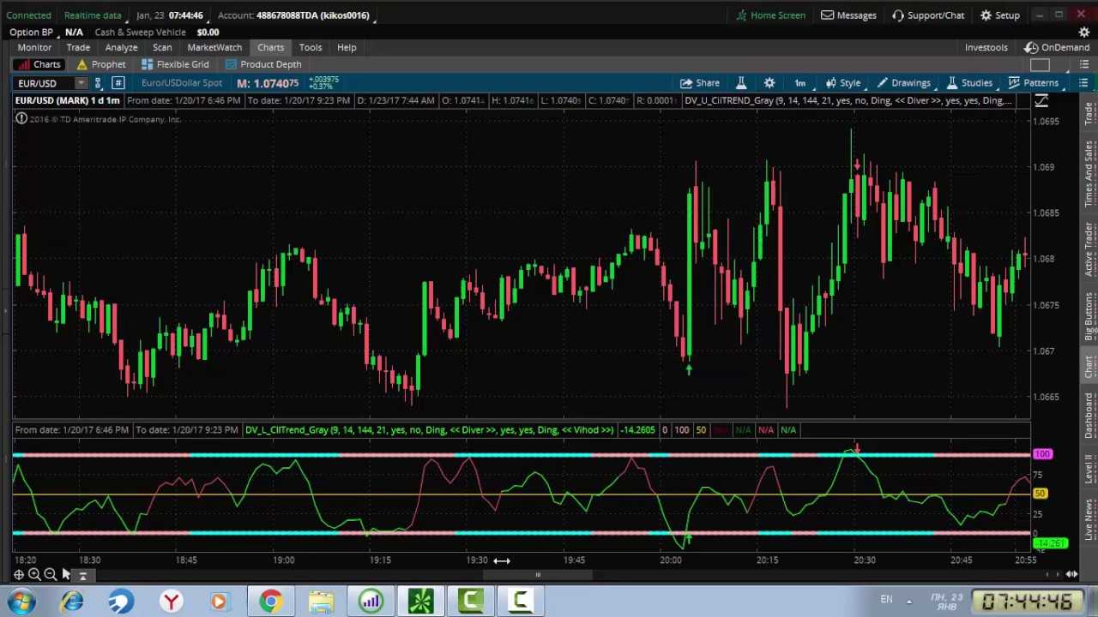
Task: Launch Internet Explorer from taskbar
Action: pos(72,601)
